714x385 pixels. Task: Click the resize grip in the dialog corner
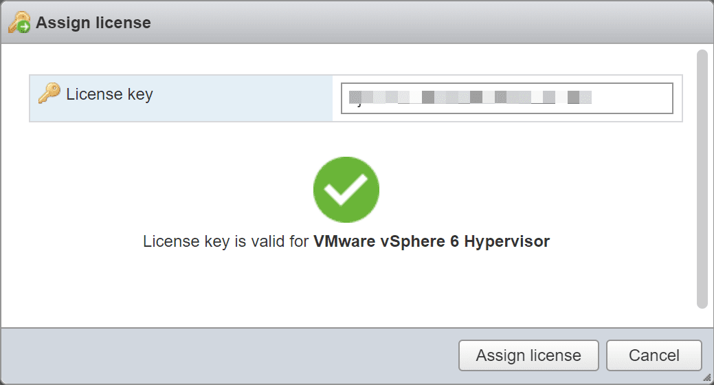point(707,378)
